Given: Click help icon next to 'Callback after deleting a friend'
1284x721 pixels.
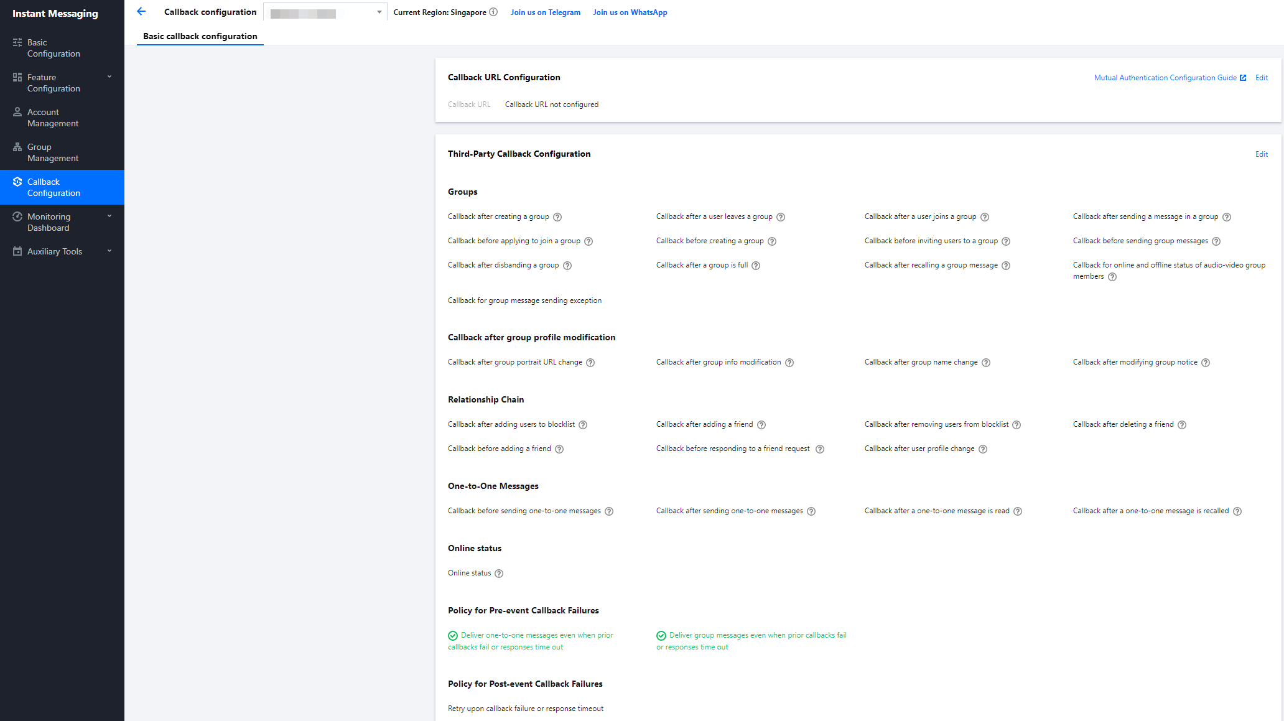Looking at the screenshot, I should click(x=1182, y=425).
